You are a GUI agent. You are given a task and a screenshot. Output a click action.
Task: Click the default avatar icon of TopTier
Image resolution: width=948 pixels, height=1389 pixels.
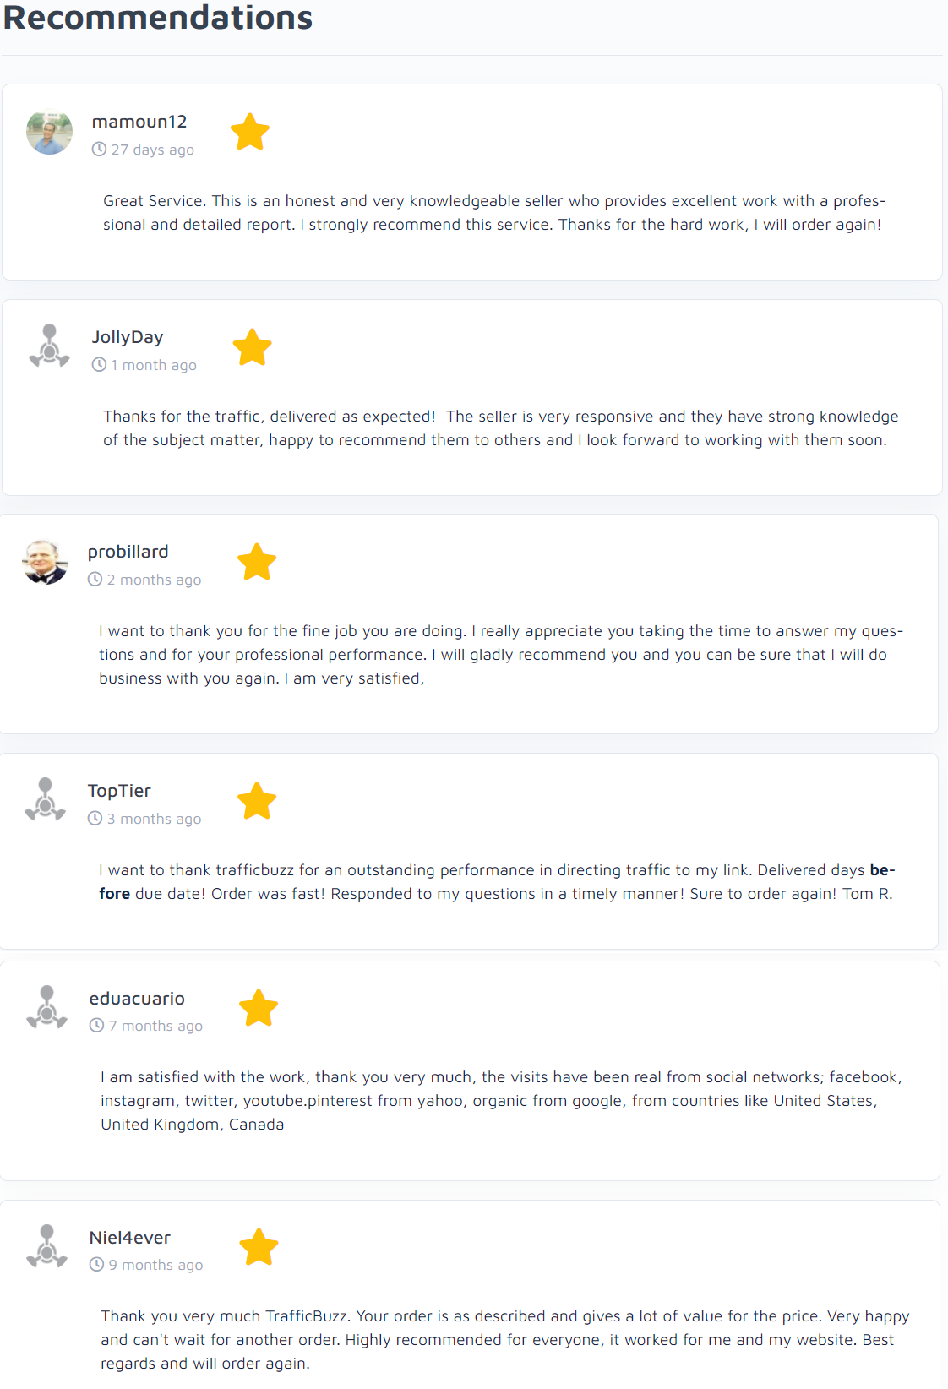(x=45, y=800)
